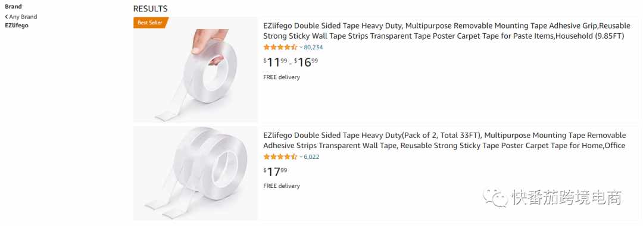
Task: Click the Brand filter heading
Action: [14, 7]
